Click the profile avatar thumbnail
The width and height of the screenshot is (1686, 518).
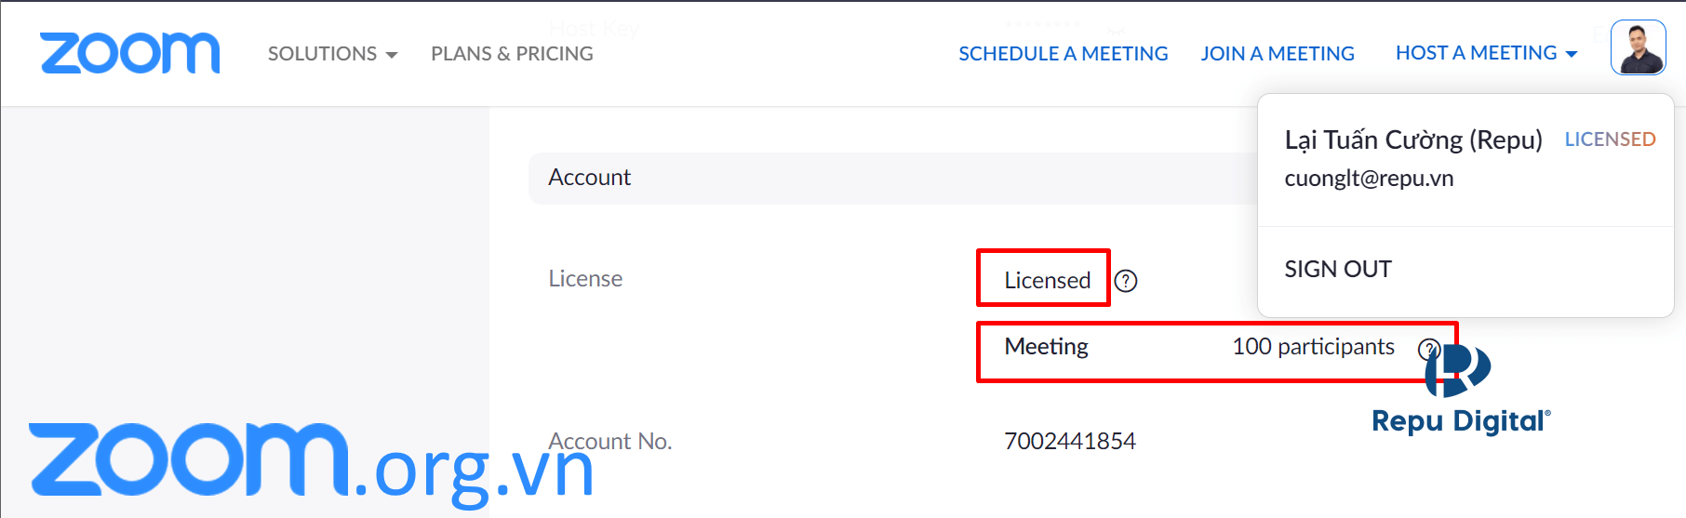[x=1639, y=47]
